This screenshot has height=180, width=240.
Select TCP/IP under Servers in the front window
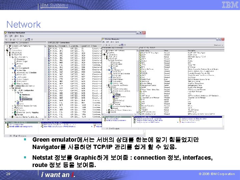coord(118,95)
